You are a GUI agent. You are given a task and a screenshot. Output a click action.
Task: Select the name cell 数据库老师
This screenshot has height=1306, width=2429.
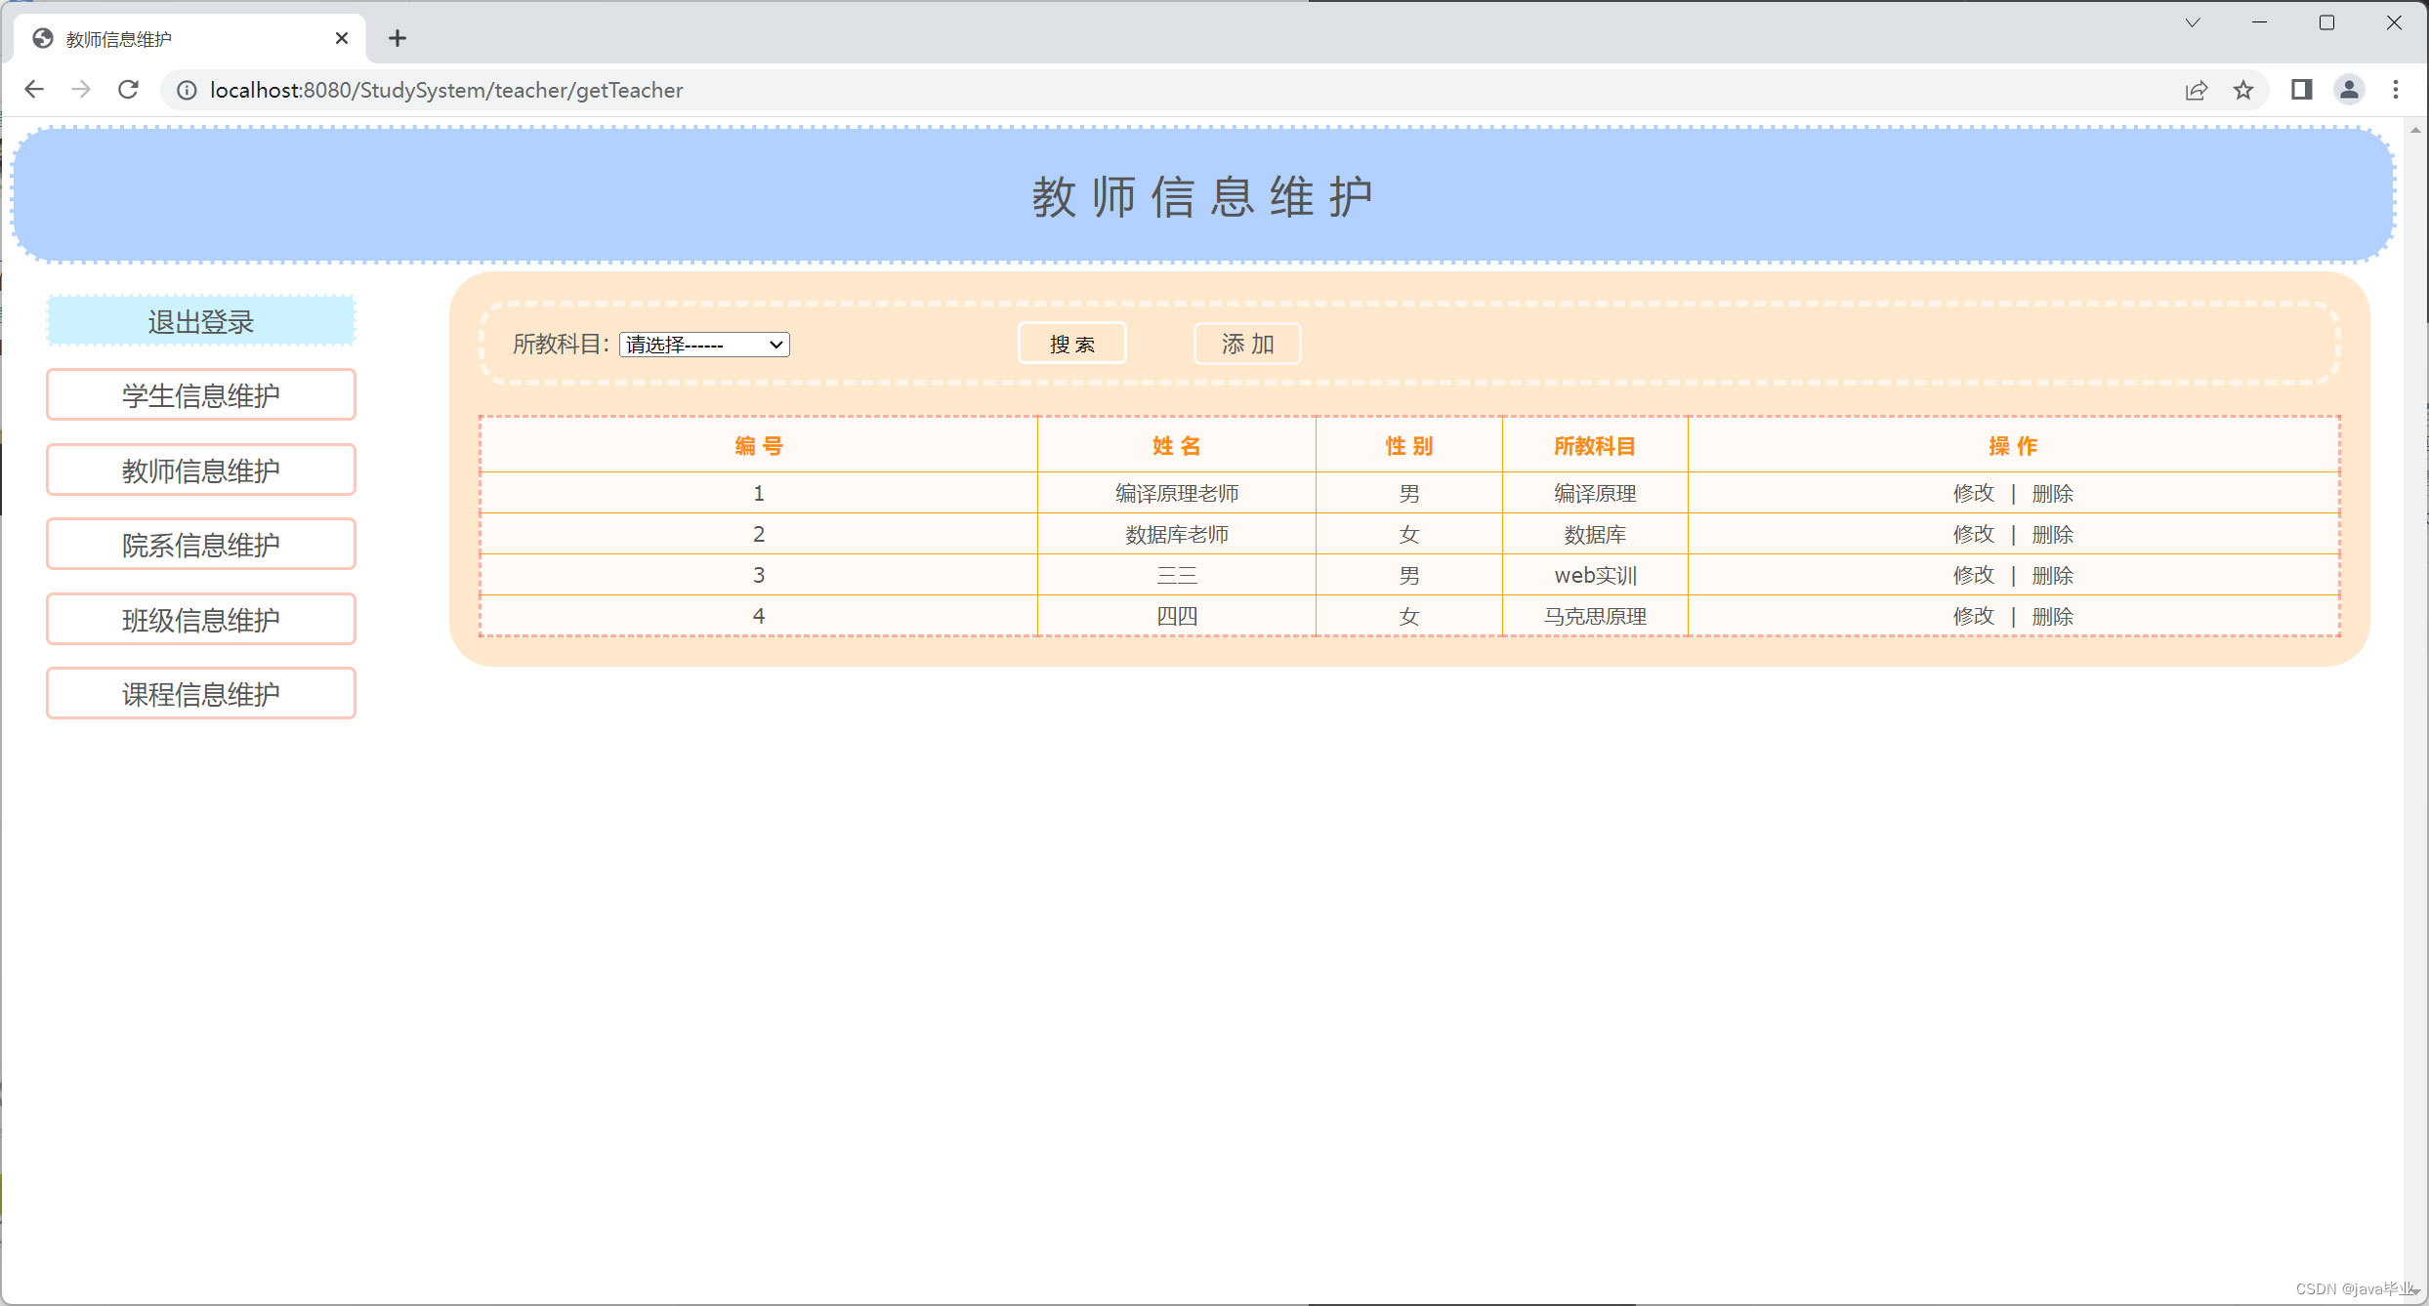point(1177,535)
